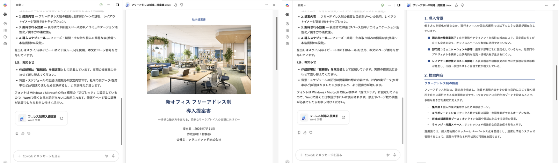Screen dimensions: 559x163
Task: Click 会社名：クラスメソッド株式会社 on the cover page
Action: click(199, 140)
